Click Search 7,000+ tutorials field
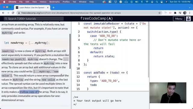This screenshot has height=109, width=193. pyautogui.click(x=33, y=19)
